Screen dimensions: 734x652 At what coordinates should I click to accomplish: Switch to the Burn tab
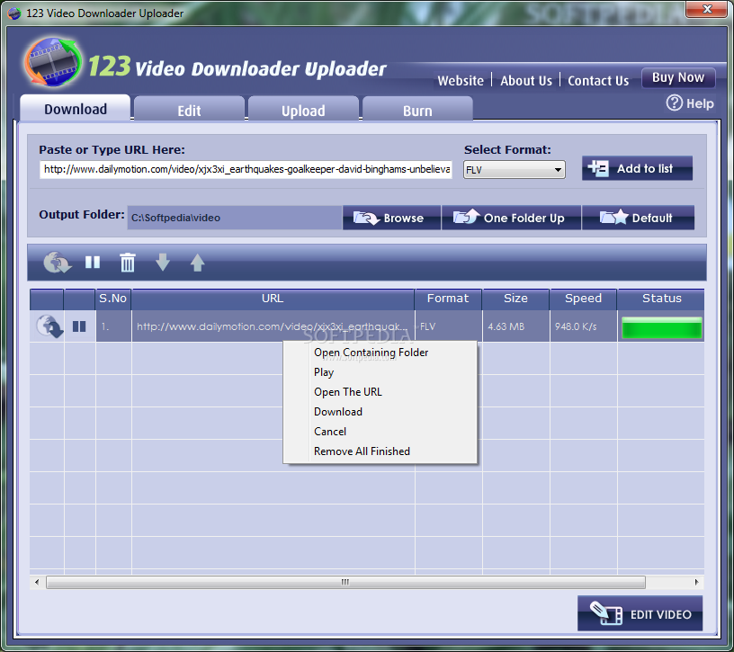point(417,111)
